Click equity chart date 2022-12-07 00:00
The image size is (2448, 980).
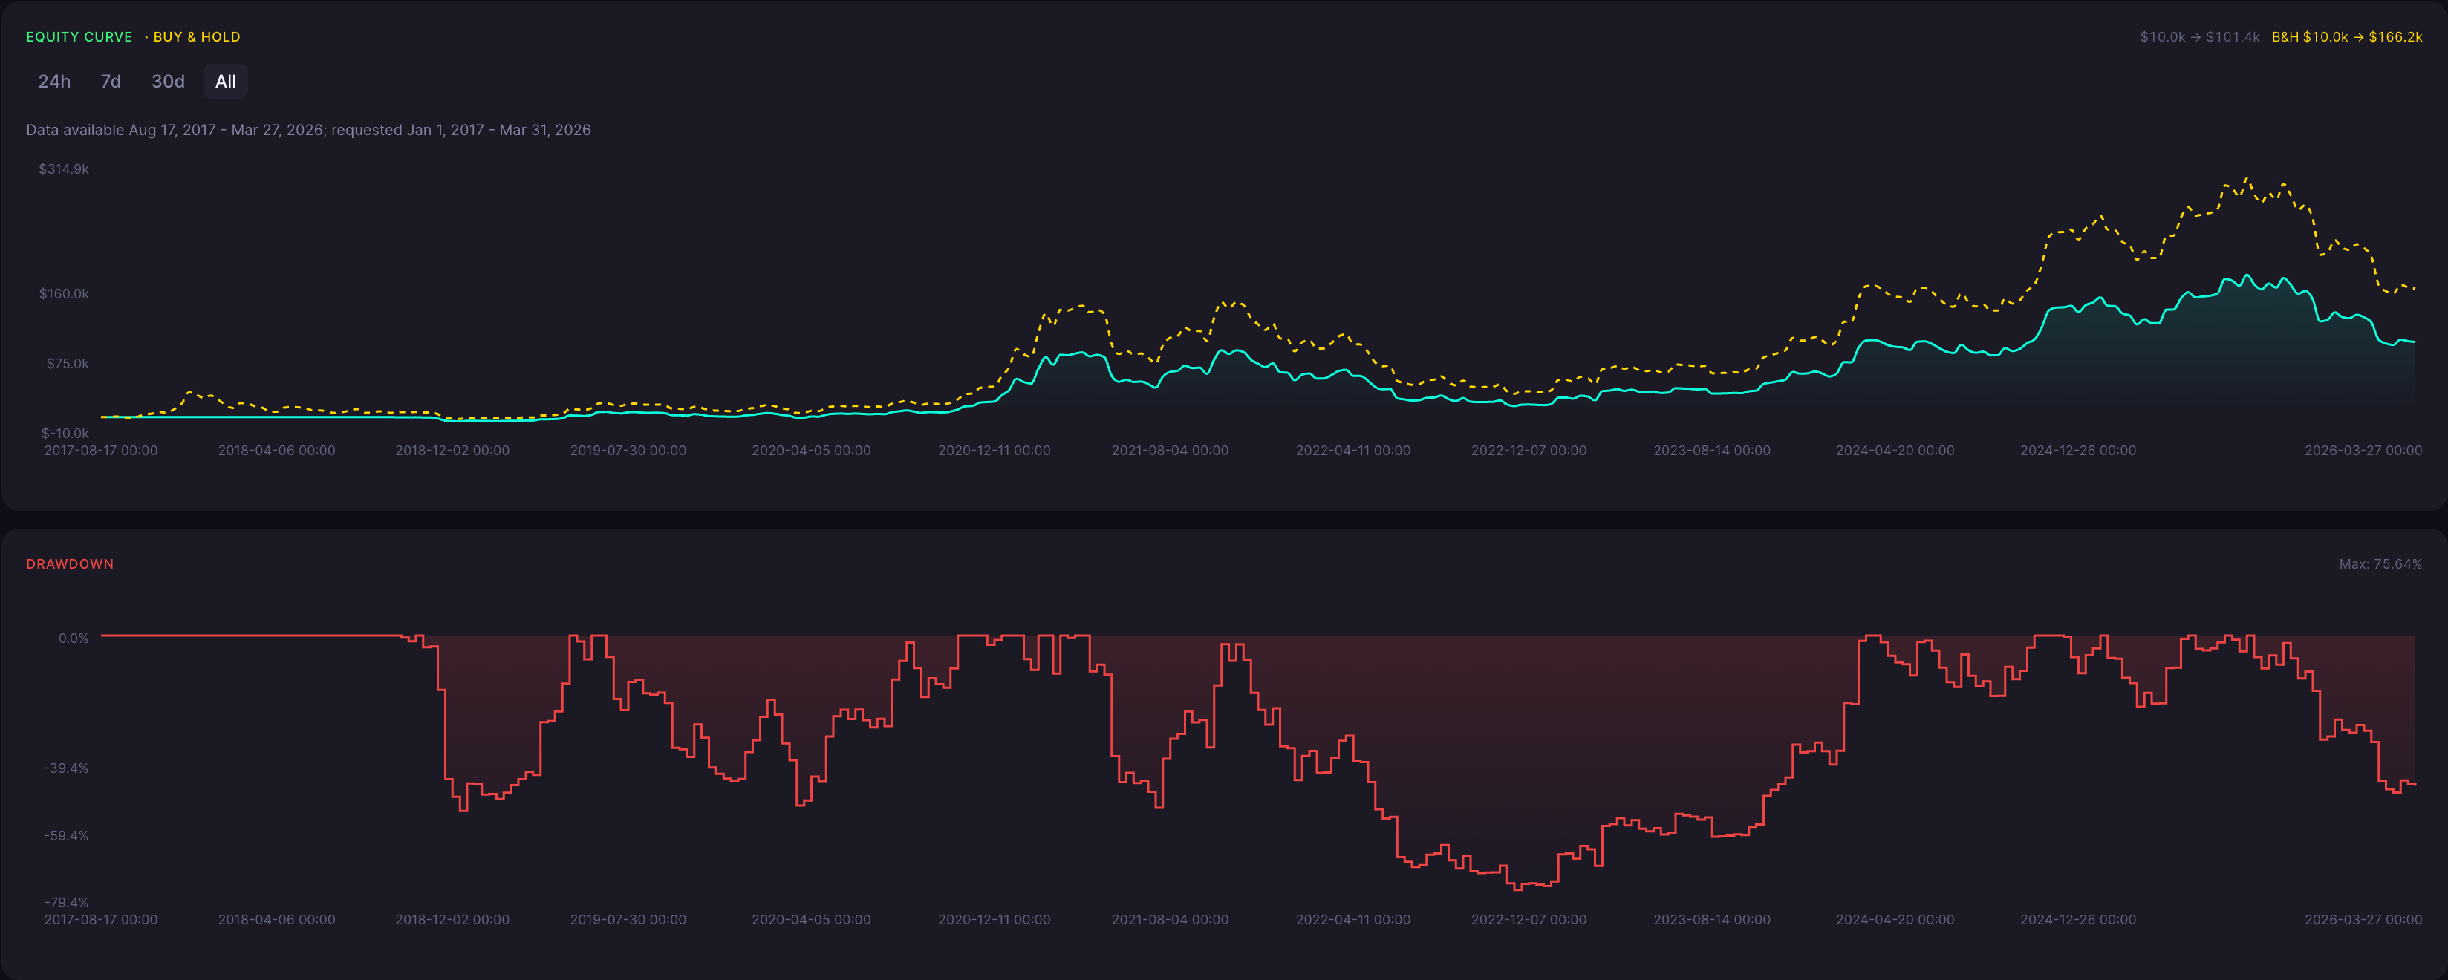[1528, 450]
